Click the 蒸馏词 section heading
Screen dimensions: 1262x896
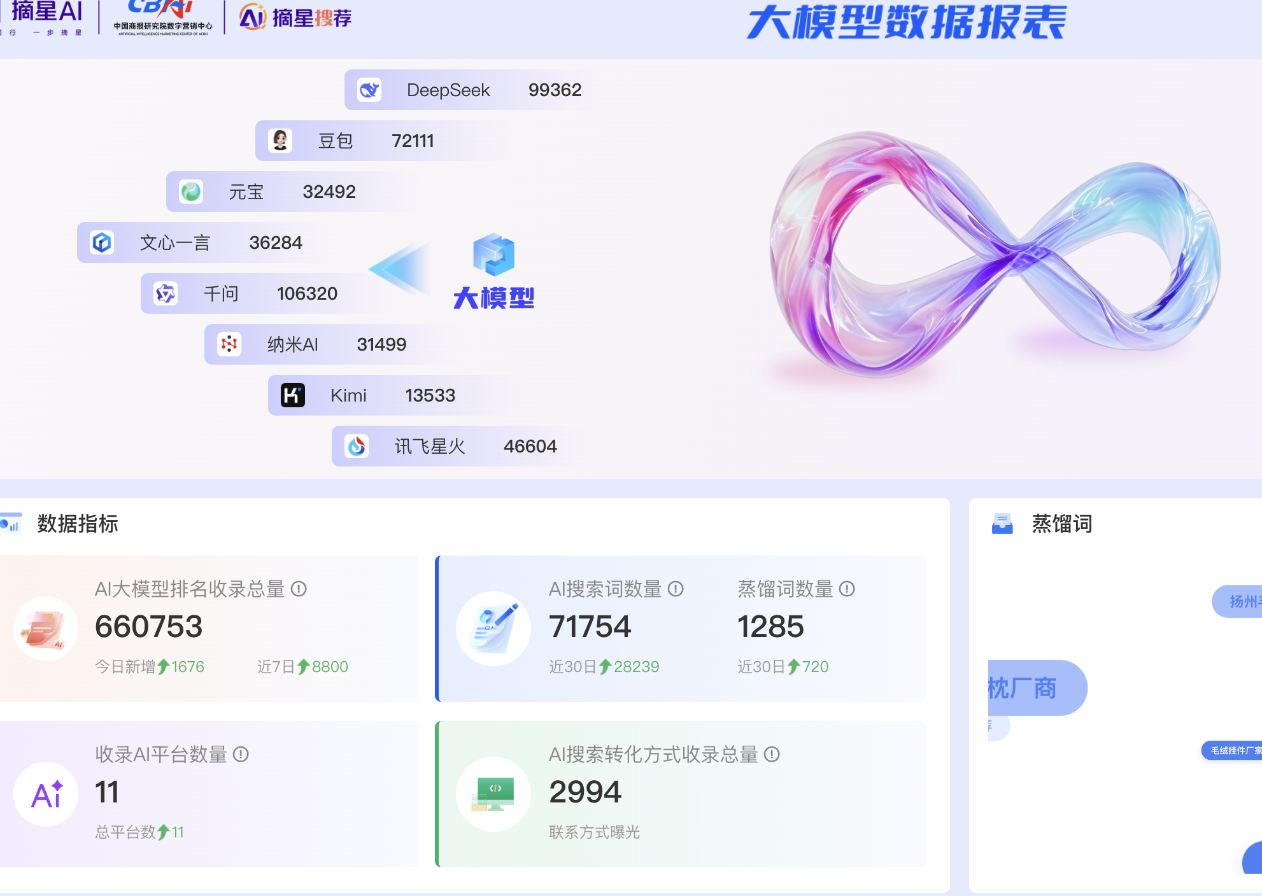pyautogui.click(x=1062, y=524)
